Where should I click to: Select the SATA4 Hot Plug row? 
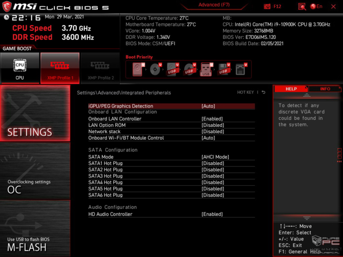[x=171, y=182]
